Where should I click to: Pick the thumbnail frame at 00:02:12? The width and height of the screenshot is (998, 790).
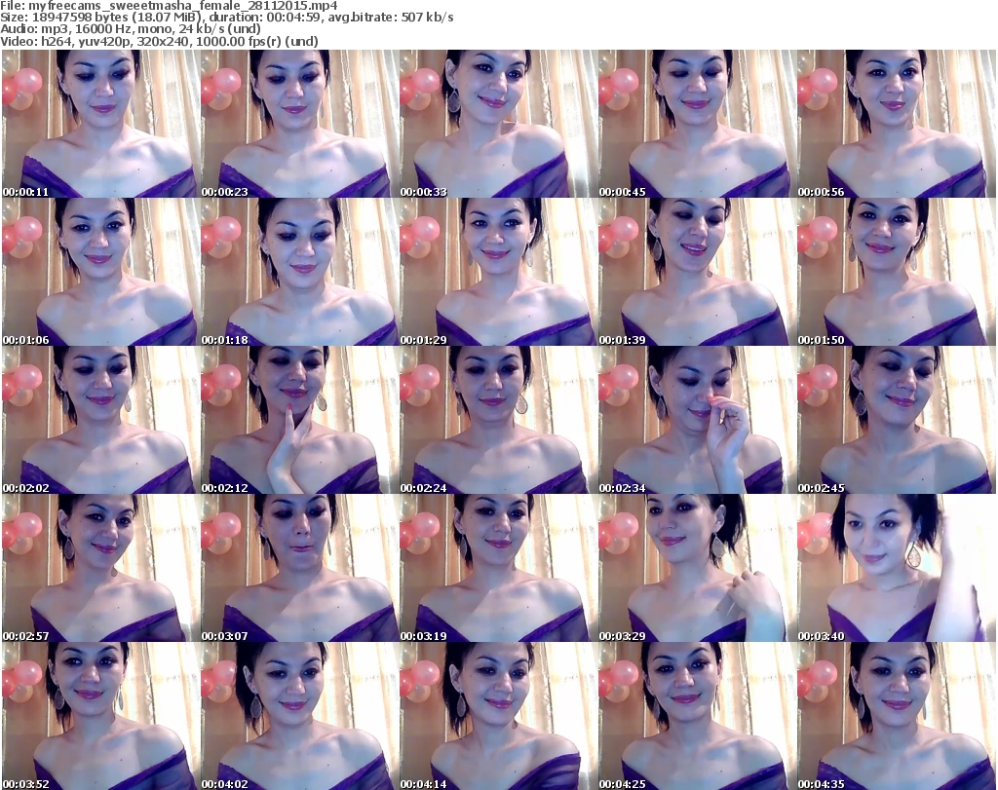click(300, 420)
